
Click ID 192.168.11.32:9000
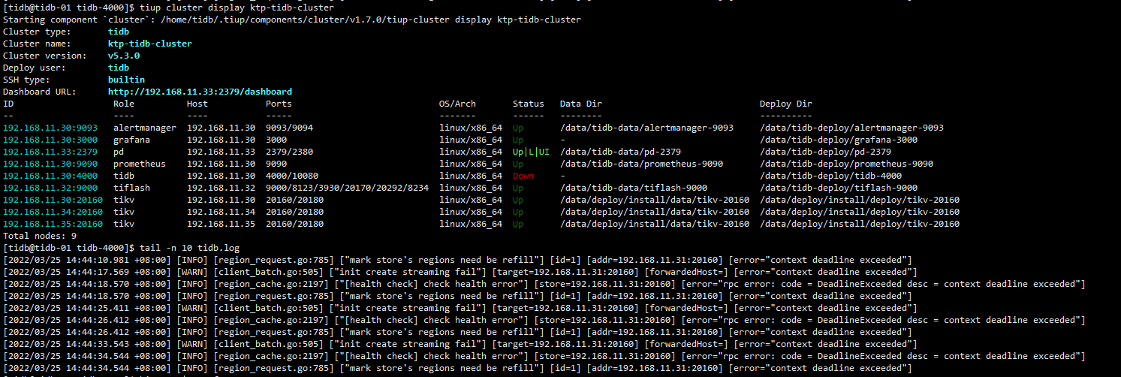click(x=50, y=188)
